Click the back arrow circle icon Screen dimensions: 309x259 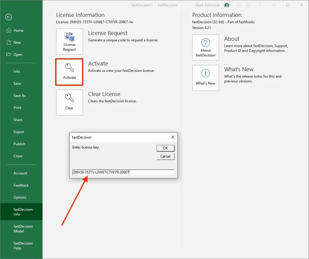8,17
